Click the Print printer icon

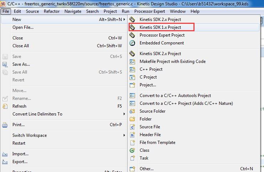(x=5, y=125)
